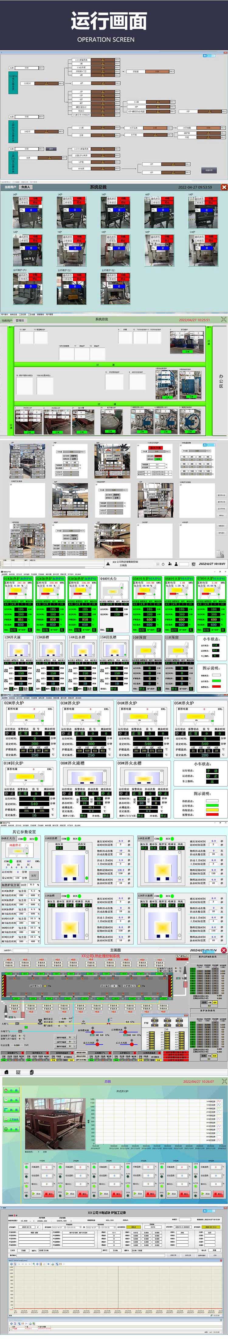228x1339 pixels.
Task: Click the document icon next to home icon
Action: coord(32,1072)
